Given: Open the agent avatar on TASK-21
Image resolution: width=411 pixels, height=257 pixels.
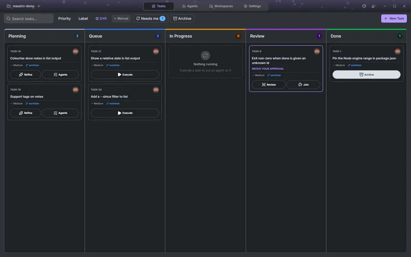Looking at the screenshot, I should tap(156, 51).
